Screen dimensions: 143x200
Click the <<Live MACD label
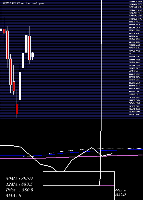pyautogui.click(x=120, y=193)
